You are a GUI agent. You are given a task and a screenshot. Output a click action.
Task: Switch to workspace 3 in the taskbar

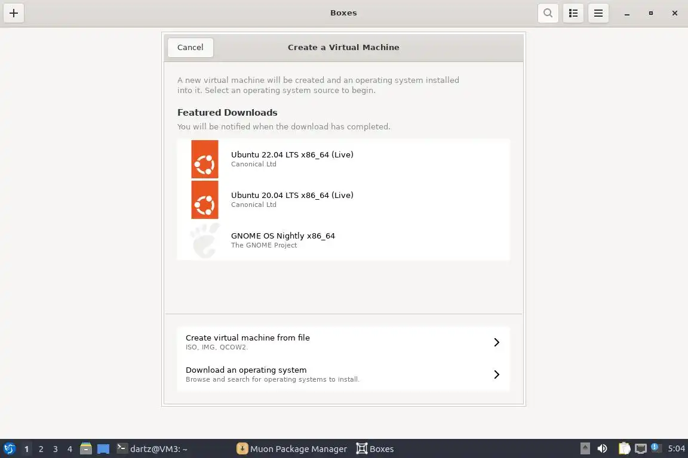[56, 449]
